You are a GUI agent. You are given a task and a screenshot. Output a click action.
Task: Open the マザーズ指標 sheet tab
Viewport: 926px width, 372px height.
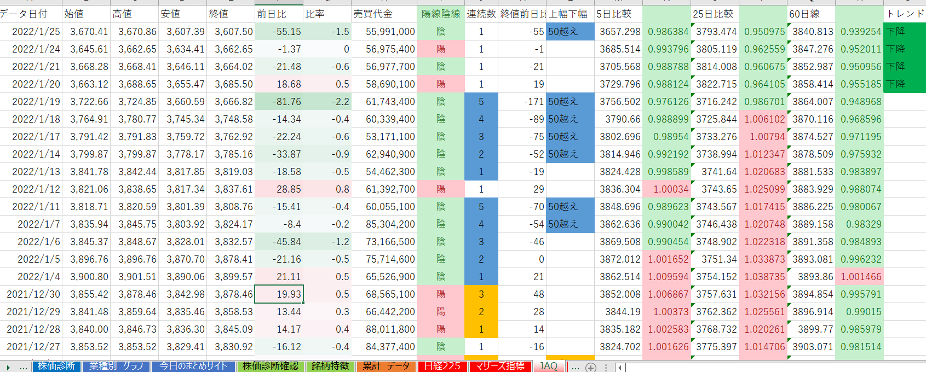pyautogui.click(x=500, y=366)
